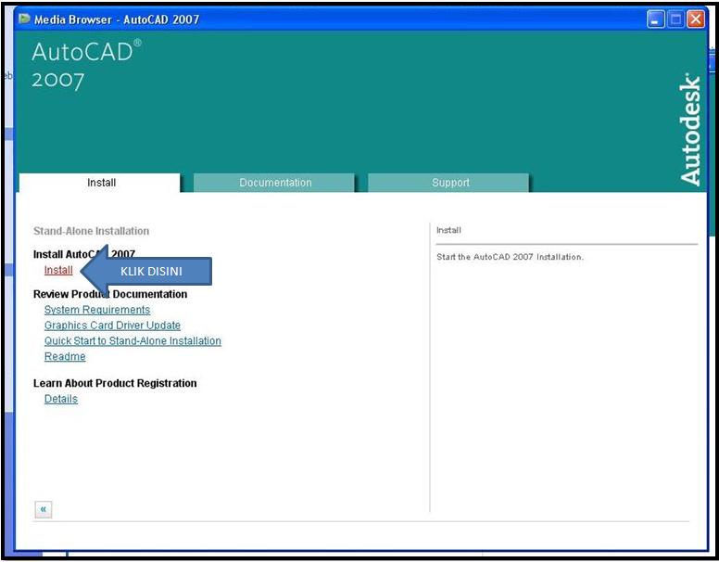Viewport: 719px width, 562px height.
Task: Switch to the Support tab
Action: coord(448,183)
